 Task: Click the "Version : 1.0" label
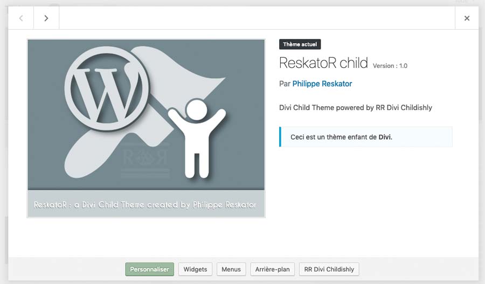(390, 66)
